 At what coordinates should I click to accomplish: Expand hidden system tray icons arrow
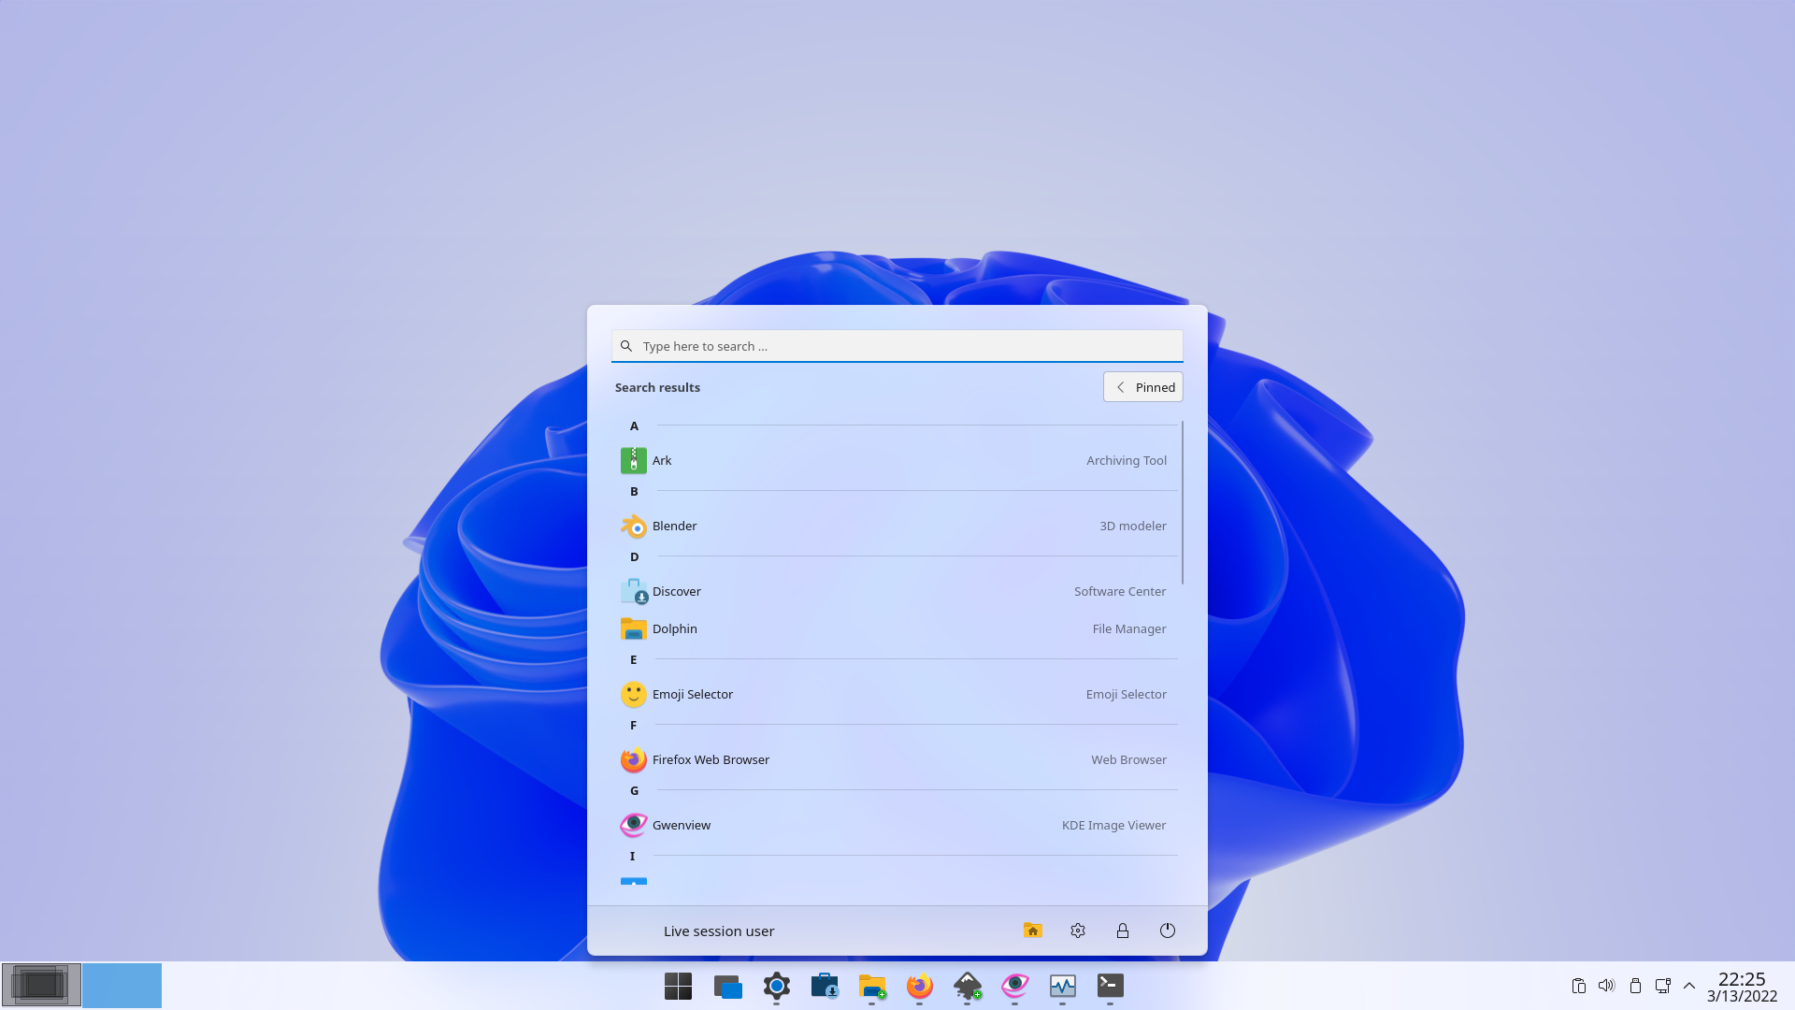[x=1689, y=986]
